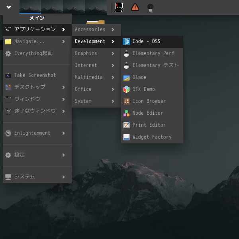Screen dimensions: 239x239
Task: Select the Development category
Action: tap(96, 41)
